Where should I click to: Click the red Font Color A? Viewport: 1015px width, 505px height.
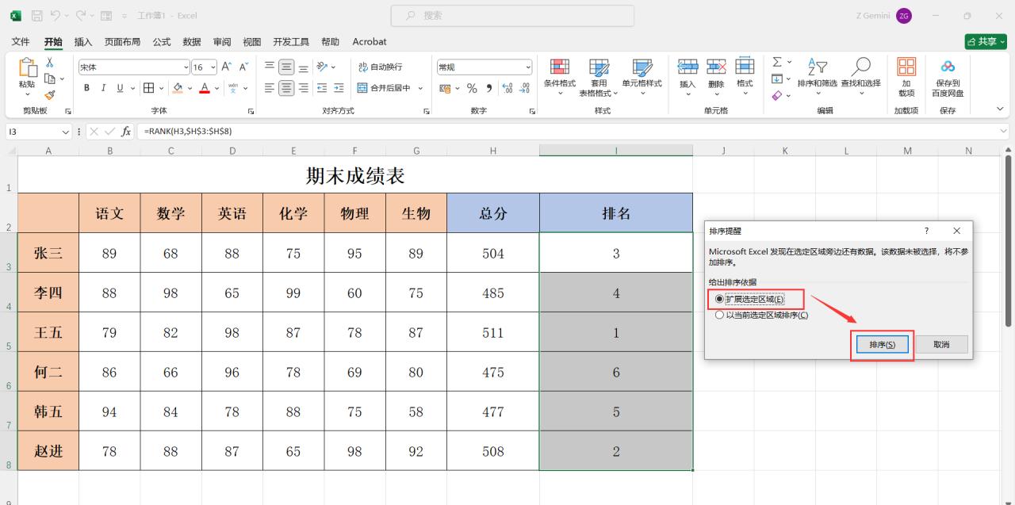click(205, 88)
